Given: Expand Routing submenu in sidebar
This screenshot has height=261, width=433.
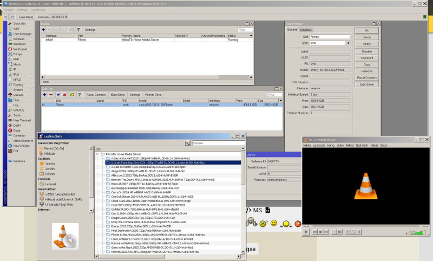Looking at the screenshot, I should point(32,85).
